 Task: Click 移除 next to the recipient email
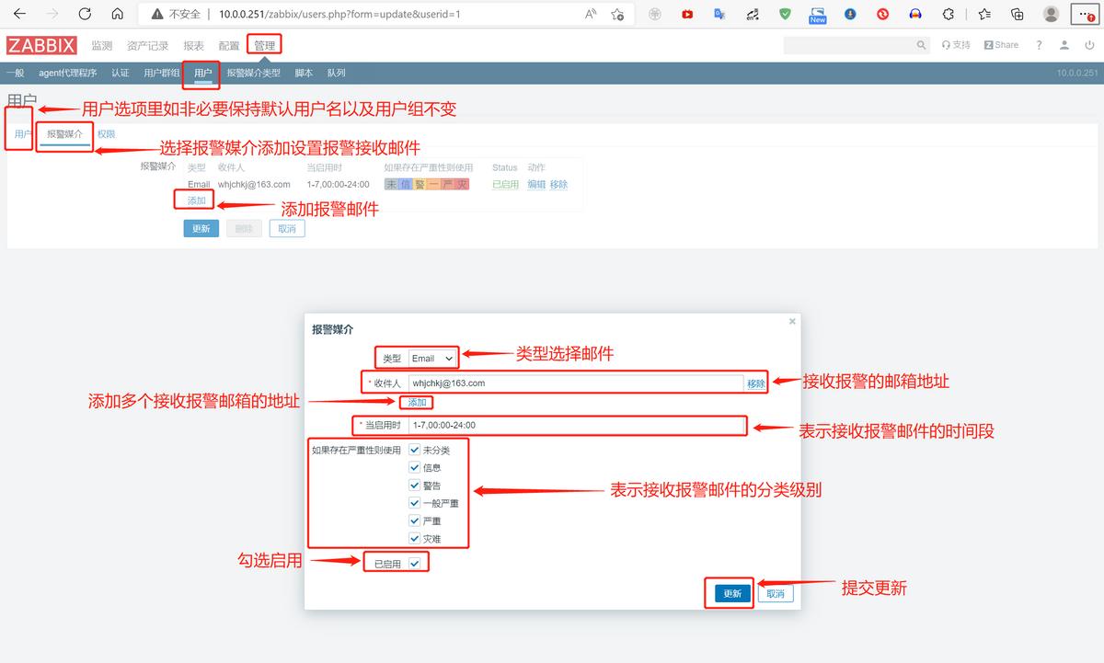(x=755, y=383)
